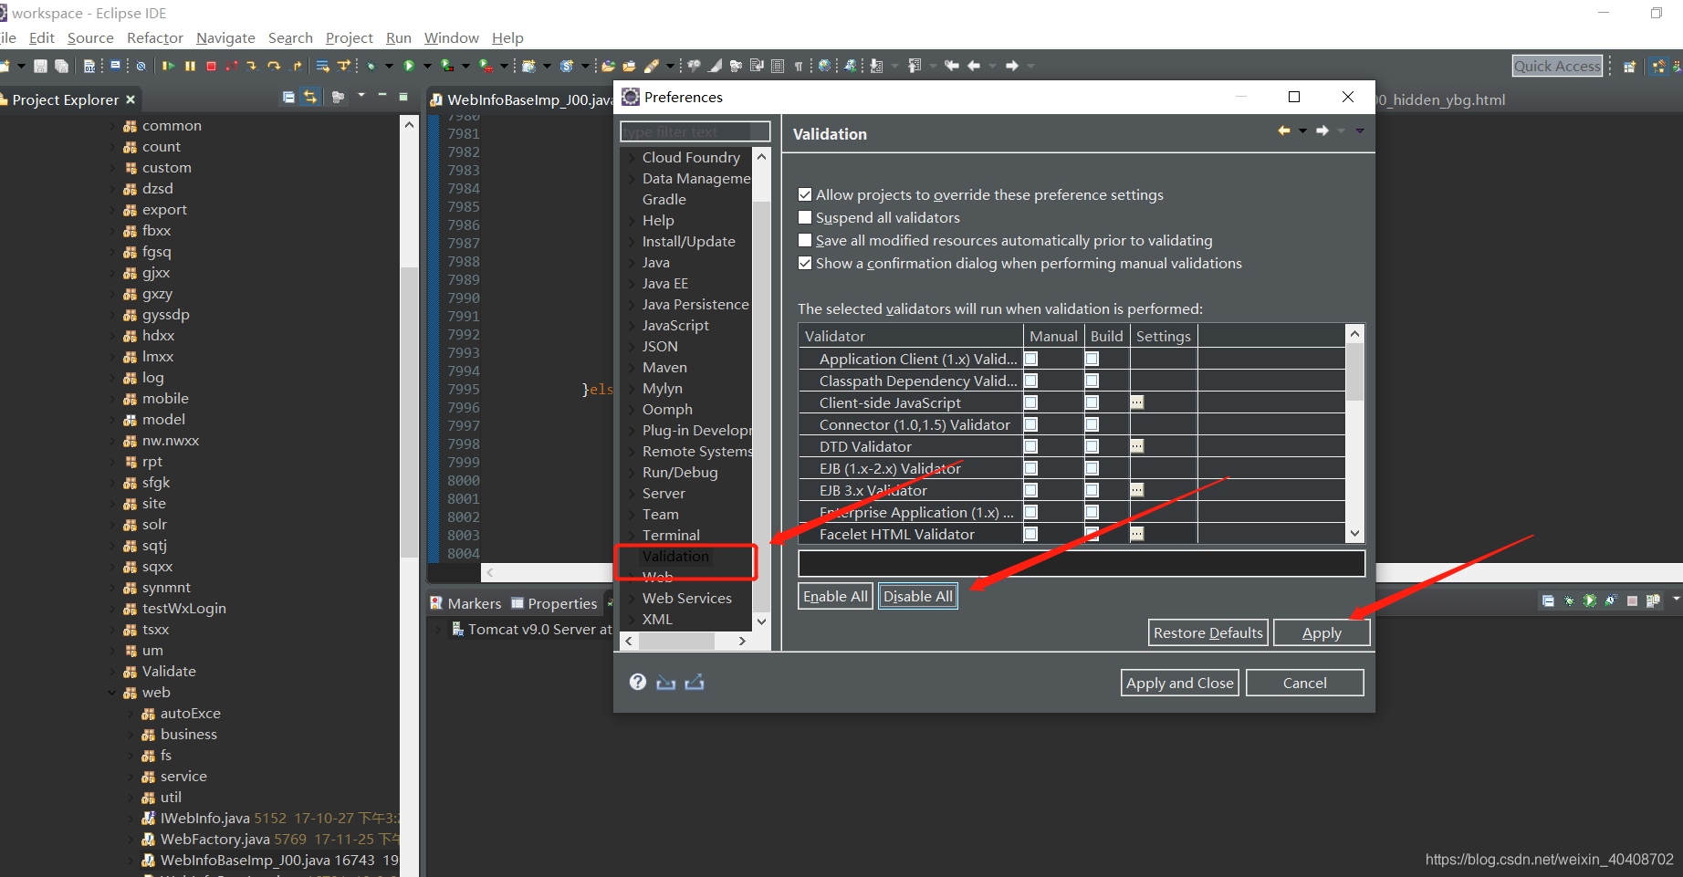
Task: Click the Save icon in the toolbar
Action: click(x=40, y=66)
